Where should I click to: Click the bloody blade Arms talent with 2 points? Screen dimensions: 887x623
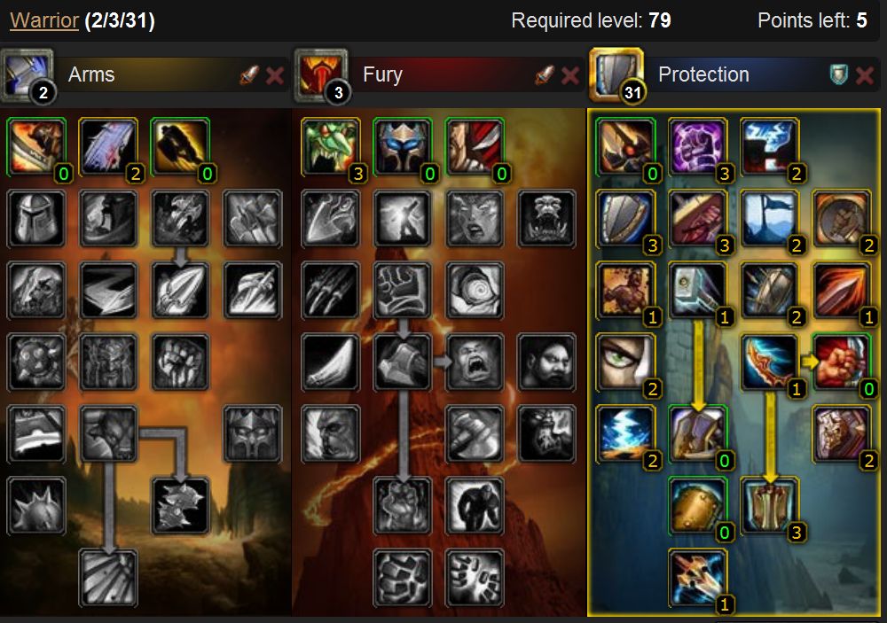click(108, 146)
